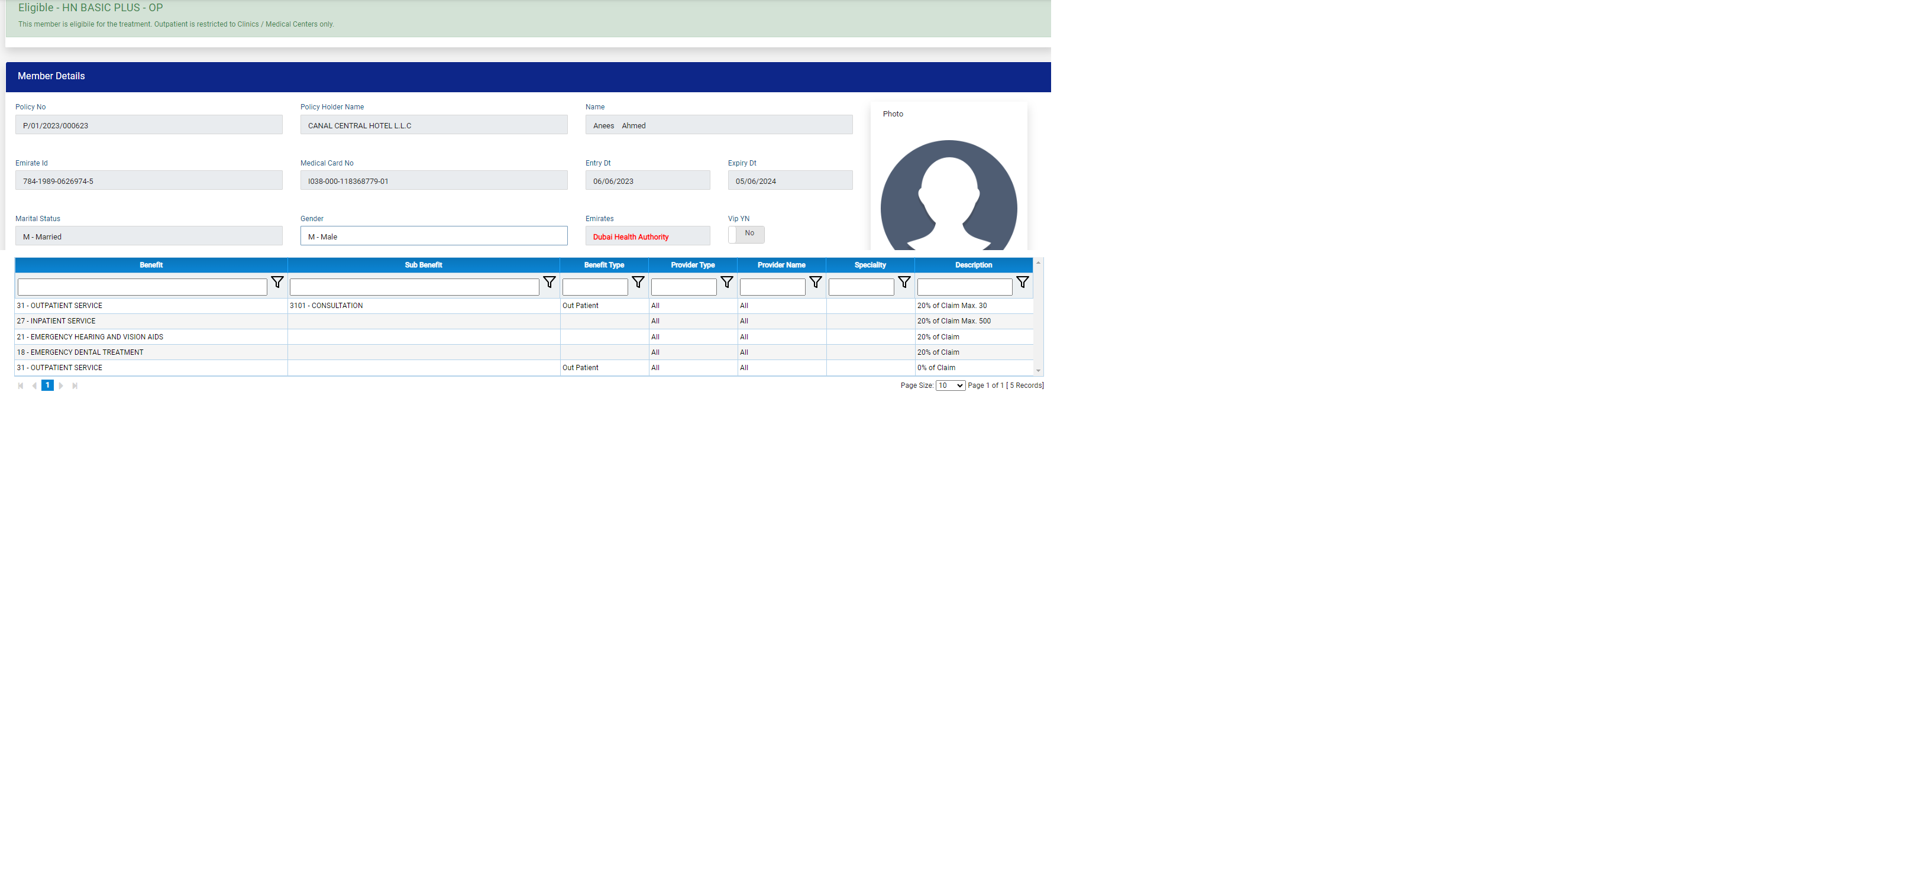The image size is (1907, 894).
Task: Click the Speciality column filter icon
Action: (904, 282)
